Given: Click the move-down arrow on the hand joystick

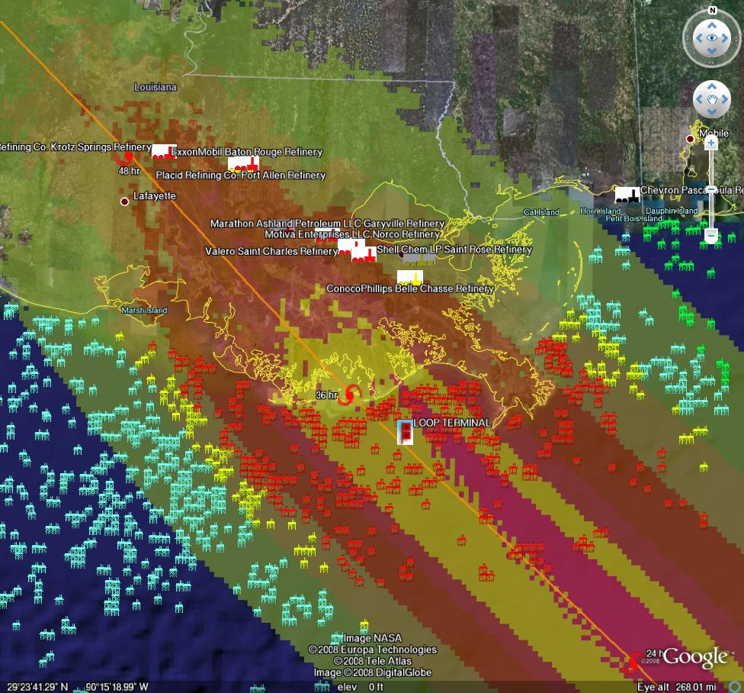Looking at the screenshot, I should 712,111.
